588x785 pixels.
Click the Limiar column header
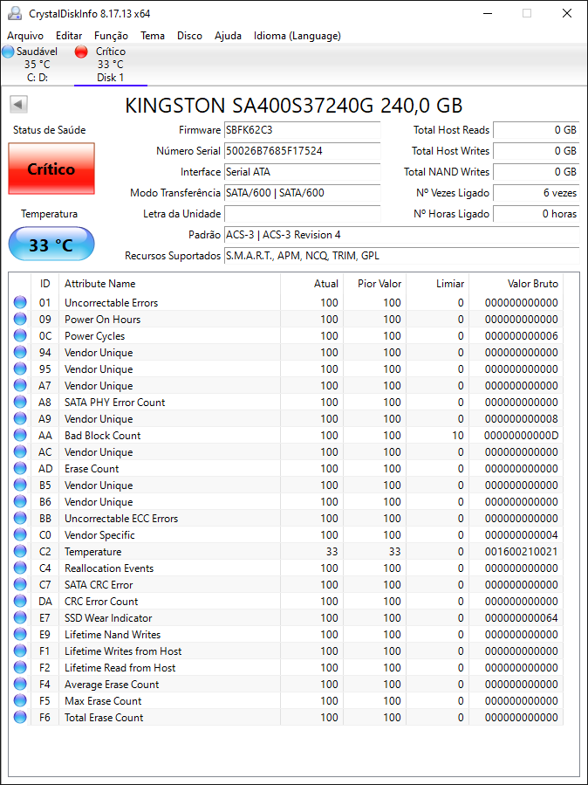click(437, 284)
